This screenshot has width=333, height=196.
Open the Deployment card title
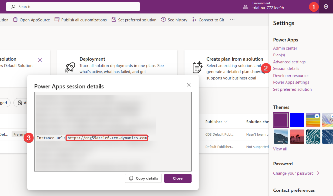[x=92, y=59]
